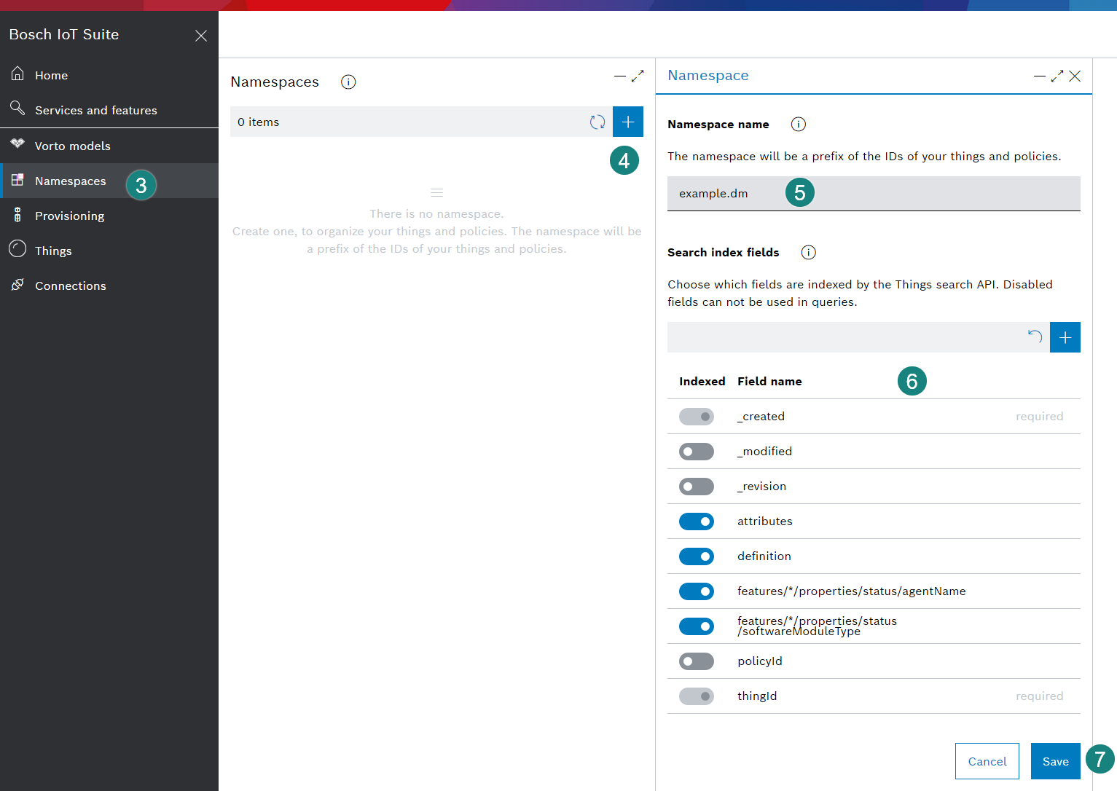The image size is (1117, 791).
Task: Open info icon beside Namespace name
Action: click(x=798, y=125)
